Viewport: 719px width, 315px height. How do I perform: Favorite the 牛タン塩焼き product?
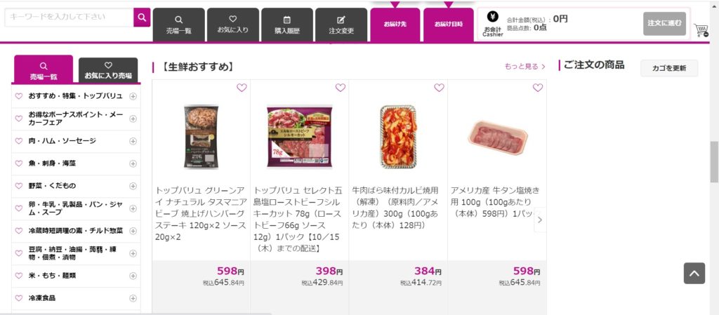pyautogui.click(x=538, y=88)
